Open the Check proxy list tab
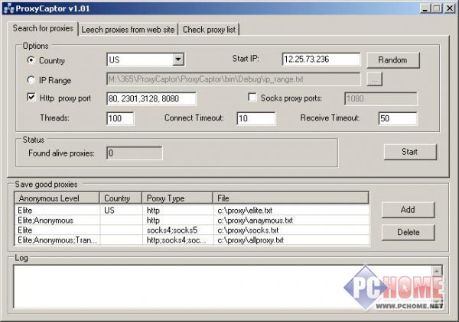Image resolution: width=459 pixels, height=322 pixels. [209, 30]
